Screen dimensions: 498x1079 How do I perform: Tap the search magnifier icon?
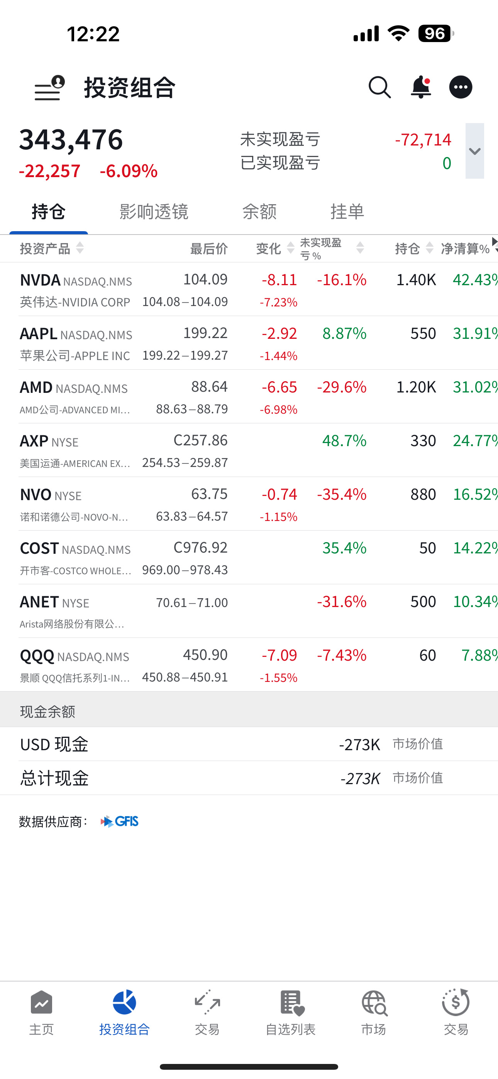point(380,88)
